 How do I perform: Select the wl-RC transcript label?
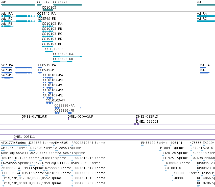(x=202, y=19)
